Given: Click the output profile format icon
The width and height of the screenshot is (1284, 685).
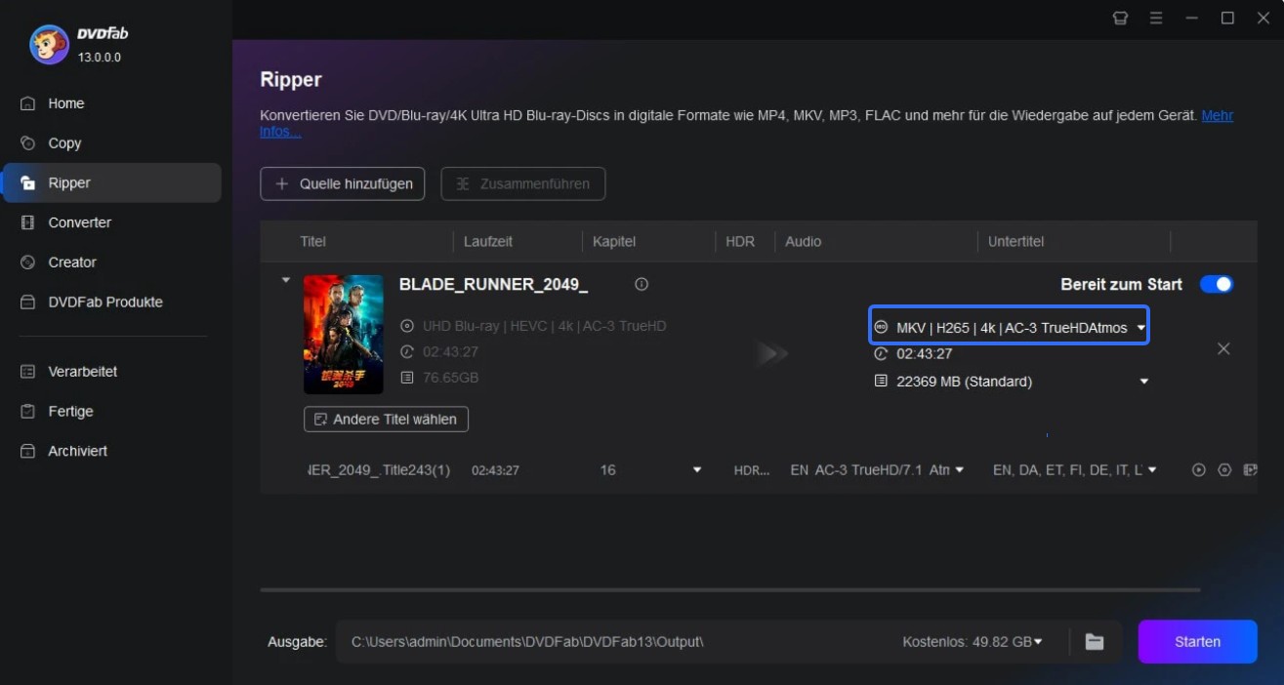Looking at the screenshot, I should tap(881, 328).
